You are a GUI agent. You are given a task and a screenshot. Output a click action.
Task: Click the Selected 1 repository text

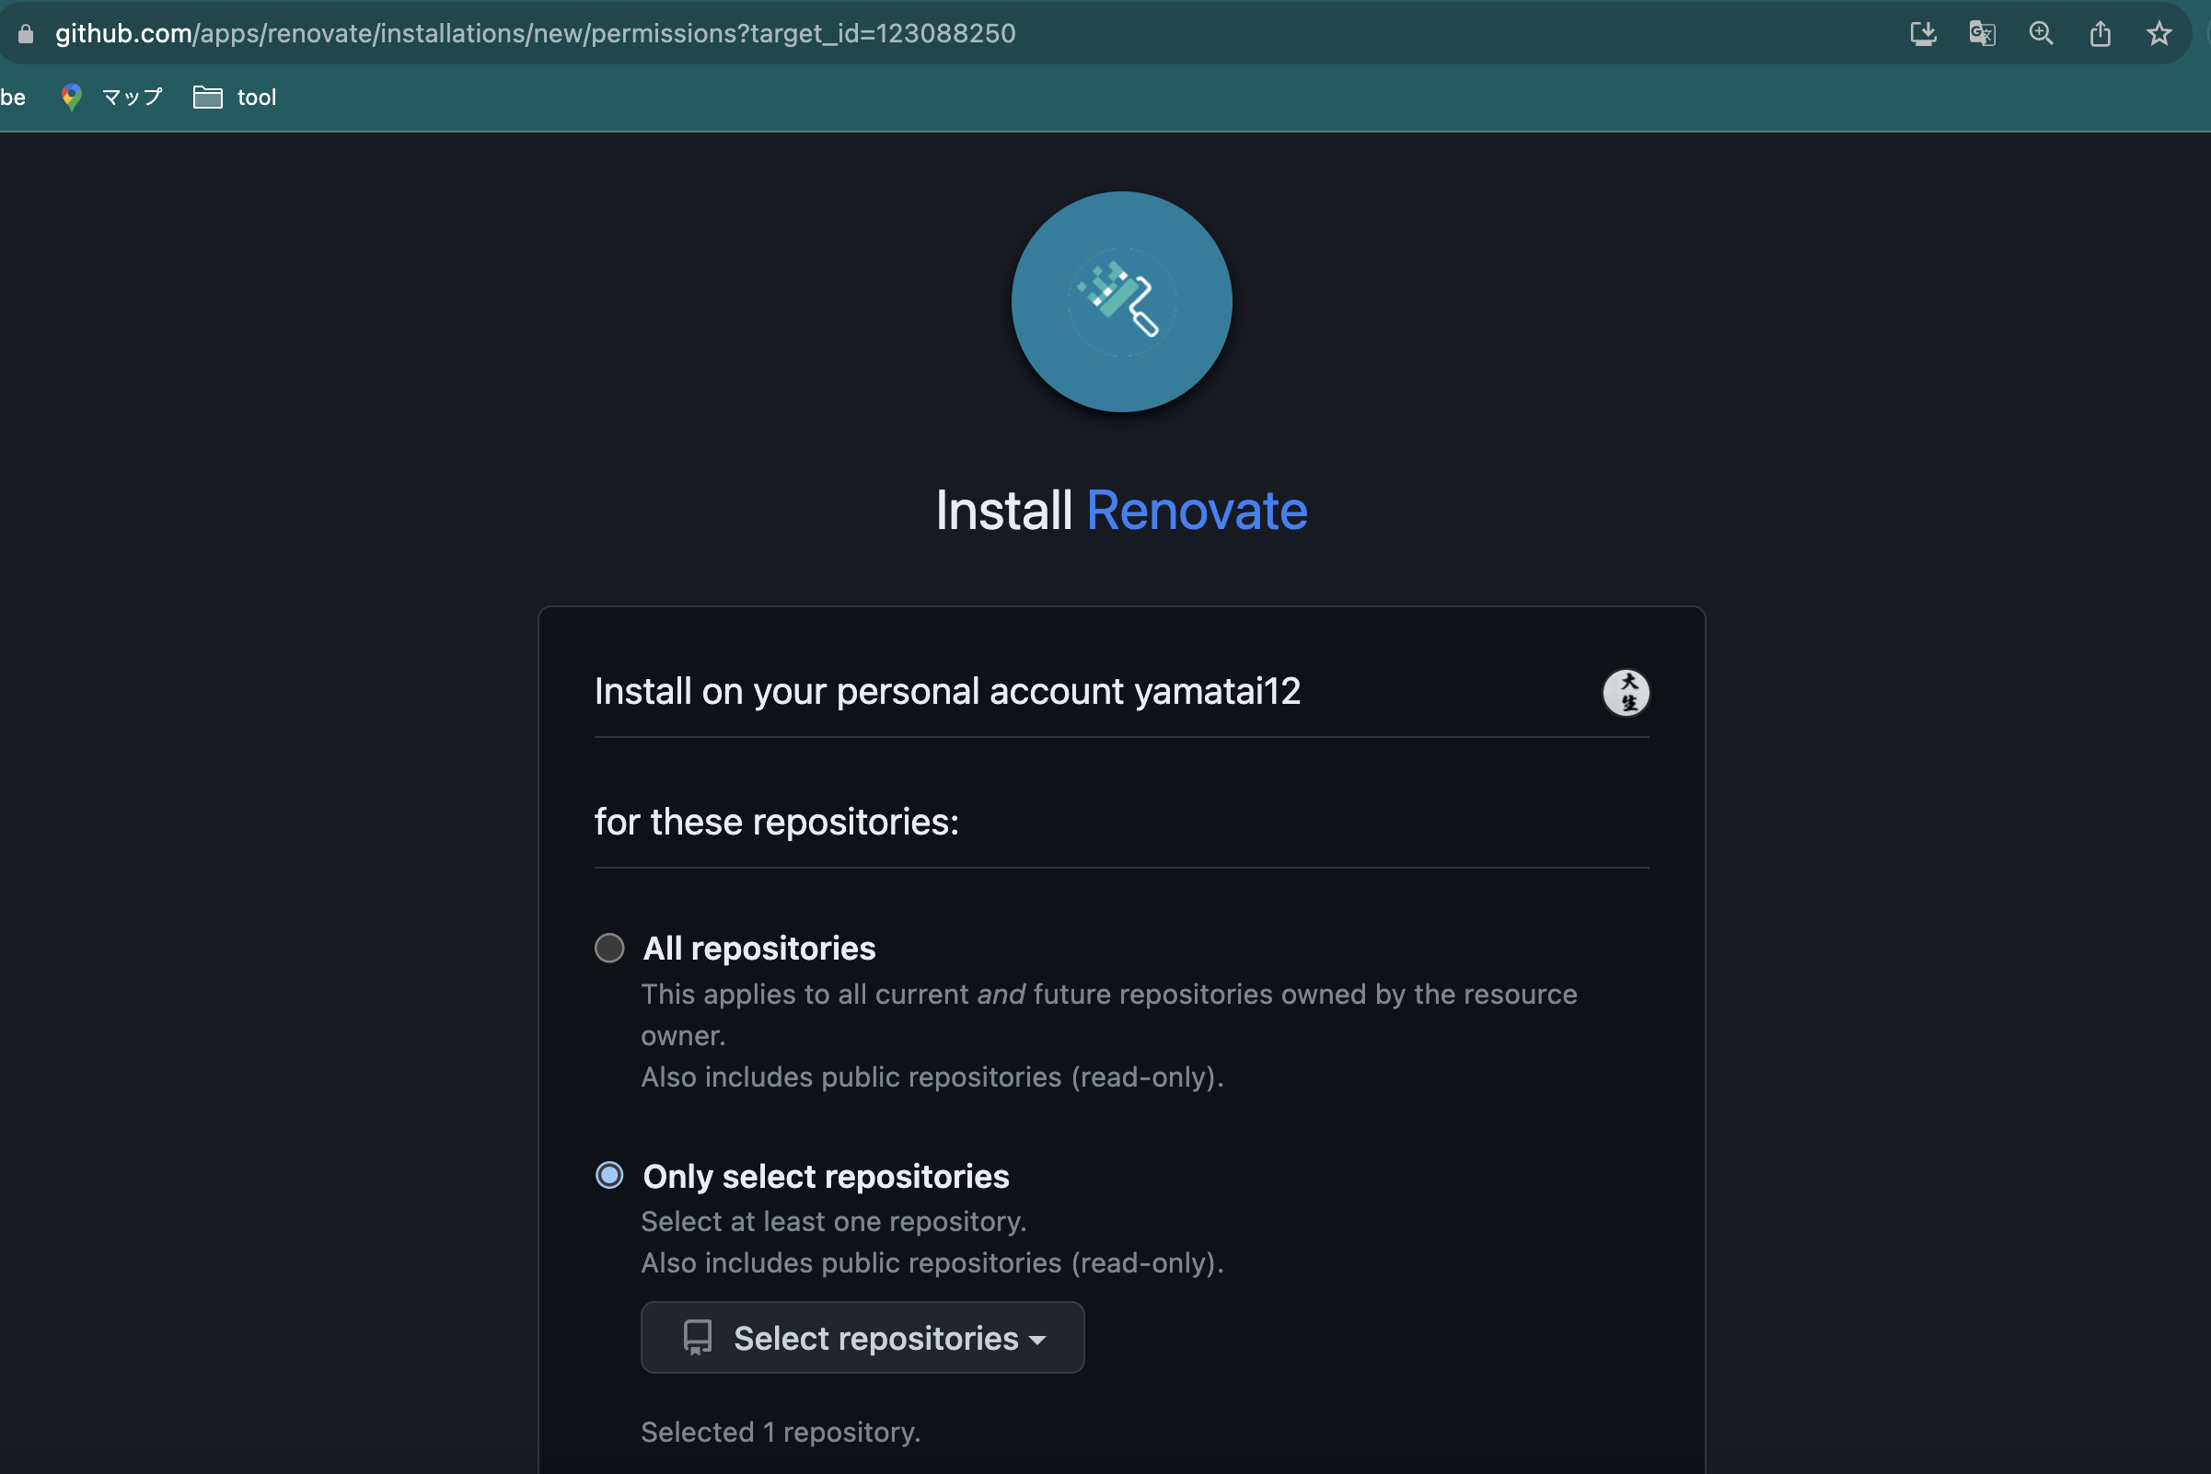coord(780,1431)
